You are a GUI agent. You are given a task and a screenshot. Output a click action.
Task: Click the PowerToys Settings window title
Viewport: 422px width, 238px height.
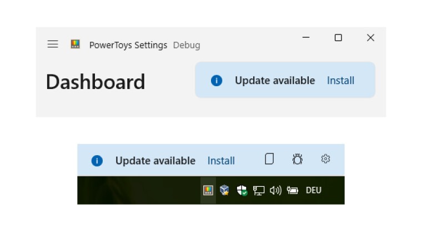tap(128, 45)
